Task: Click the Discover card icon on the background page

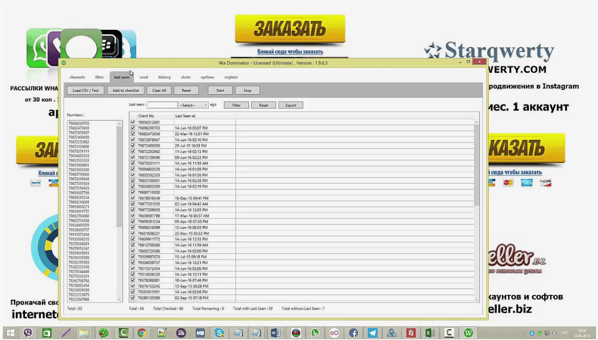Action: pyautogui.click(x=545, y=183)
